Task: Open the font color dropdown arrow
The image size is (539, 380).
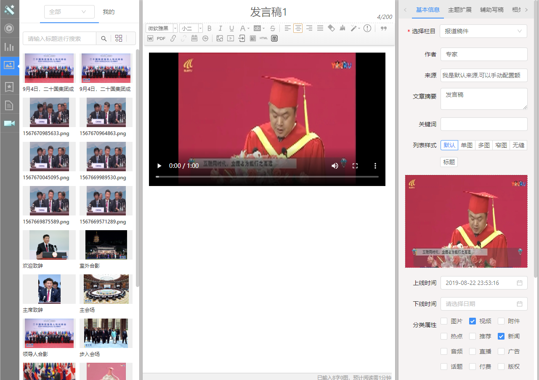Action: point(248,29)
